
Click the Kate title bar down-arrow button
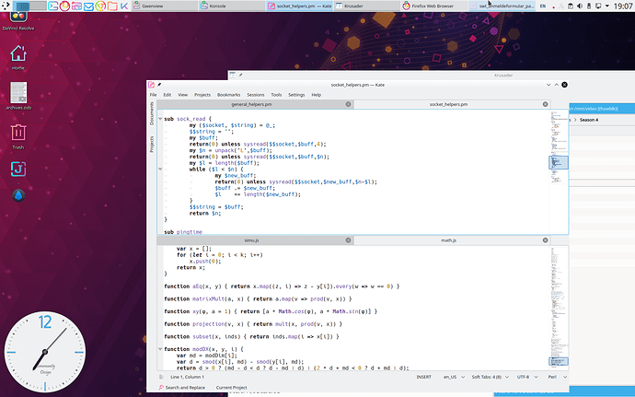point(548,85)
